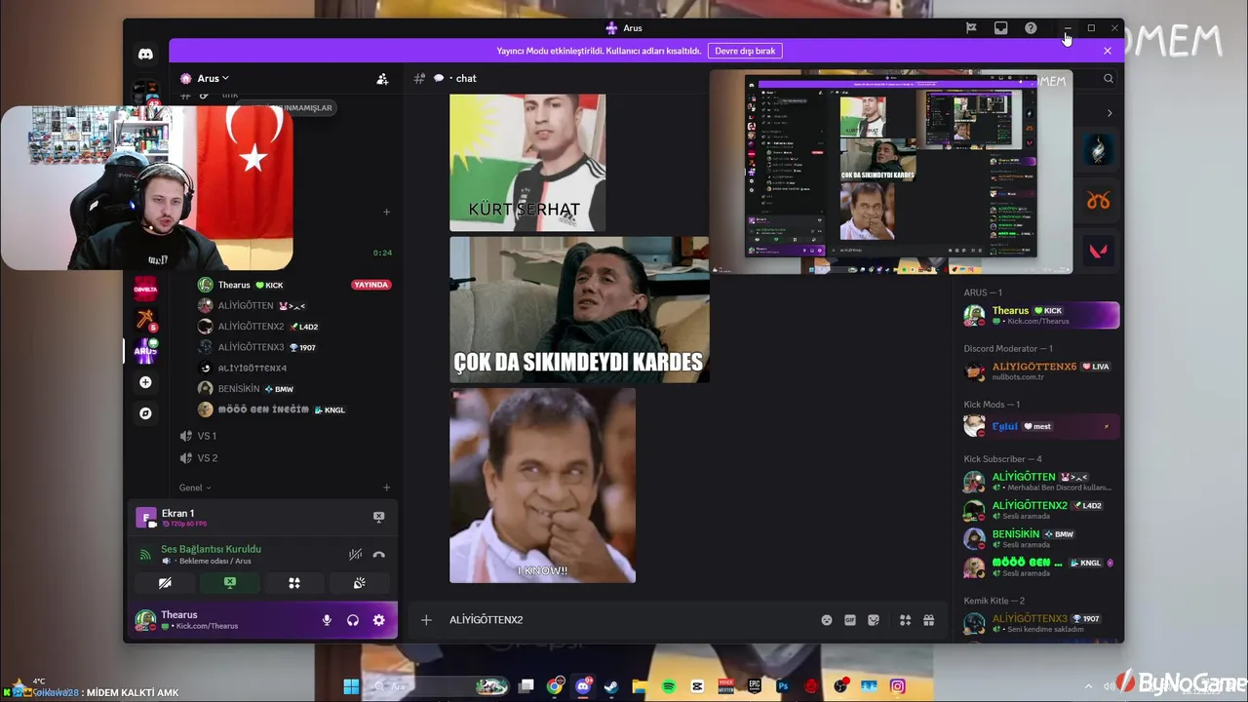Viewport: 1248px width, 702px height.
Task: Open apps icon in message bar
Action: coord(905,620)
